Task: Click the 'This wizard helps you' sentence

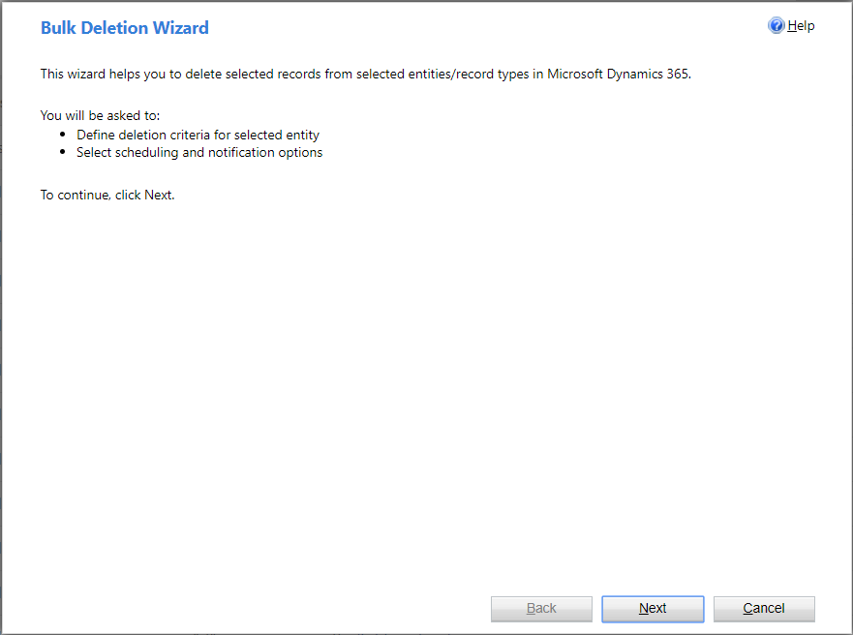Action: point(366,74)
